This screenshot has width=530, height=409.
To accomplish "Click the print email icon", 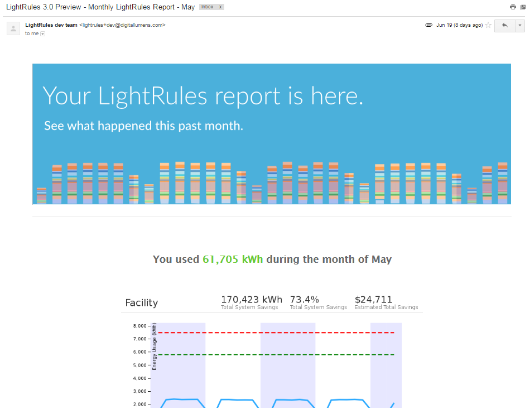I will 513,7.
